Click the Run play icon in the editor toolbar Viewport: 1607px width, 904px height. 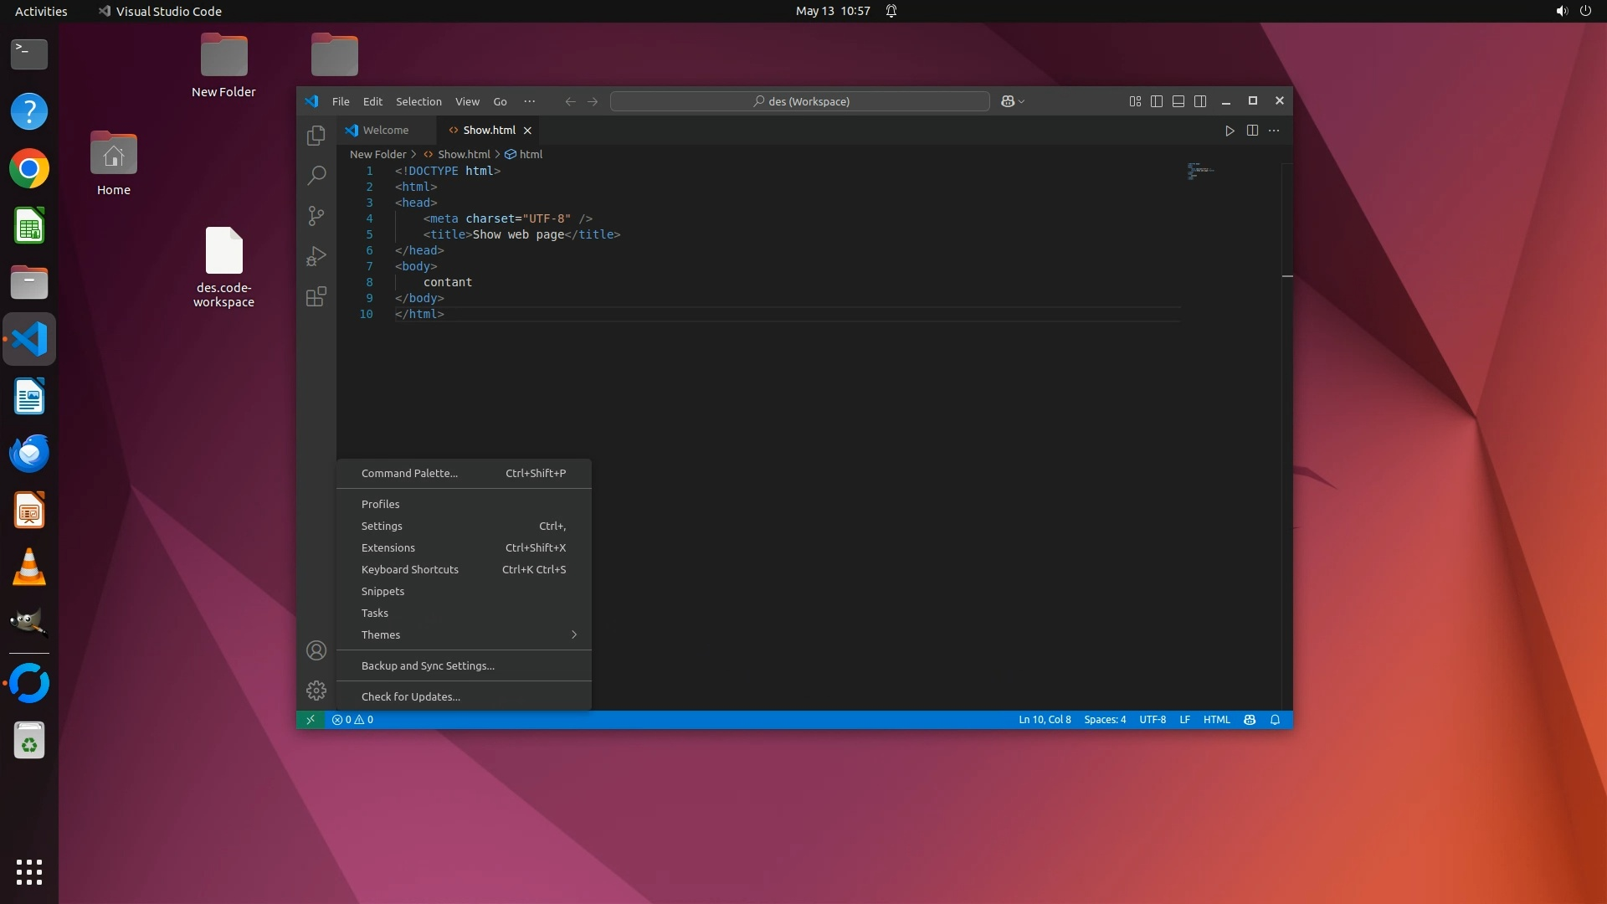1230,131
